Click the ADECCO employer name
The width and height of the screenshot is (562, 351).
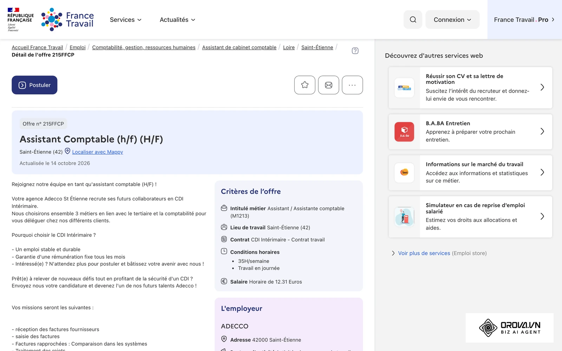(x=235, y=326)
